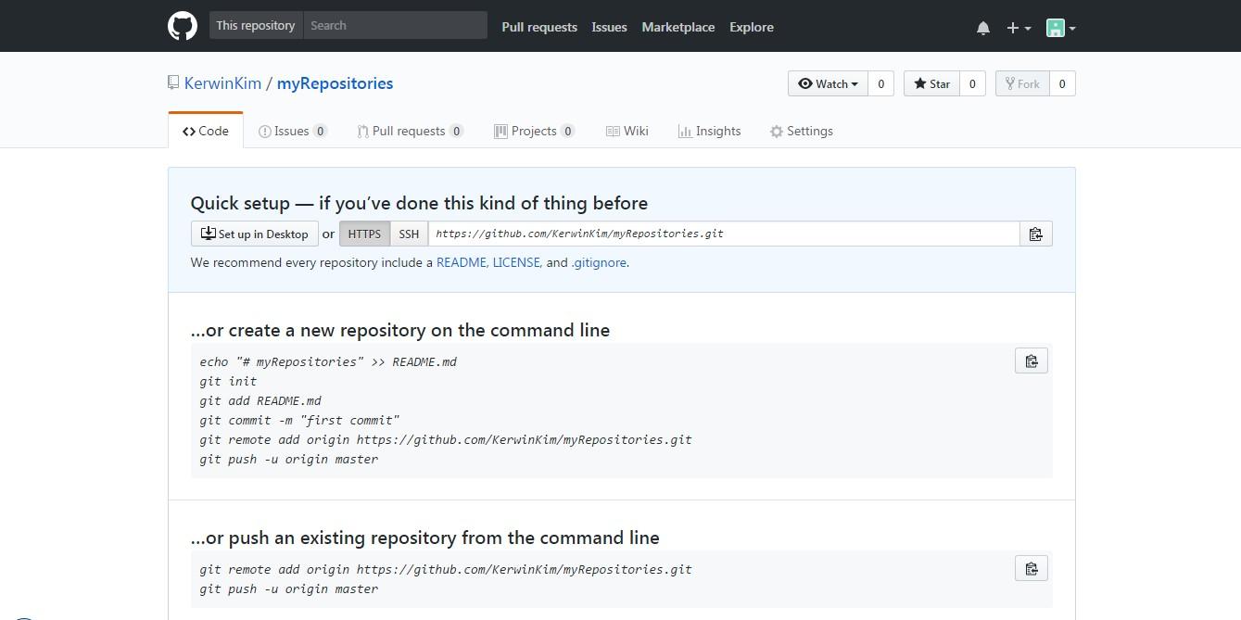1241x620 pixels.
Task: Star this repository
Action: pyautogui.click(x=931, y=83)
